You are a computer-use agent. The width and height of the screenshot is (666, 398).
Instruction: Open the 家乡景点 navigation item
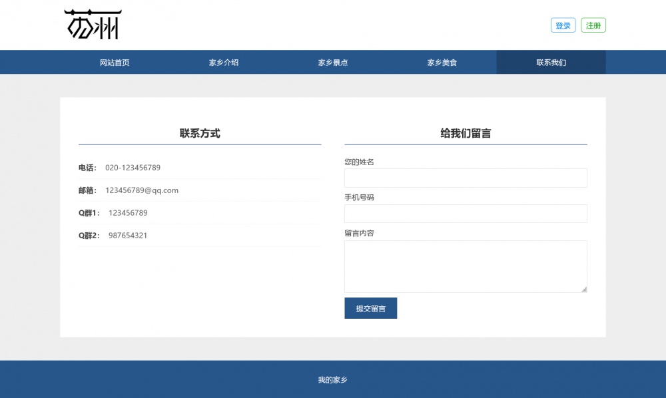pyautogui.click(x=333, y=63)
